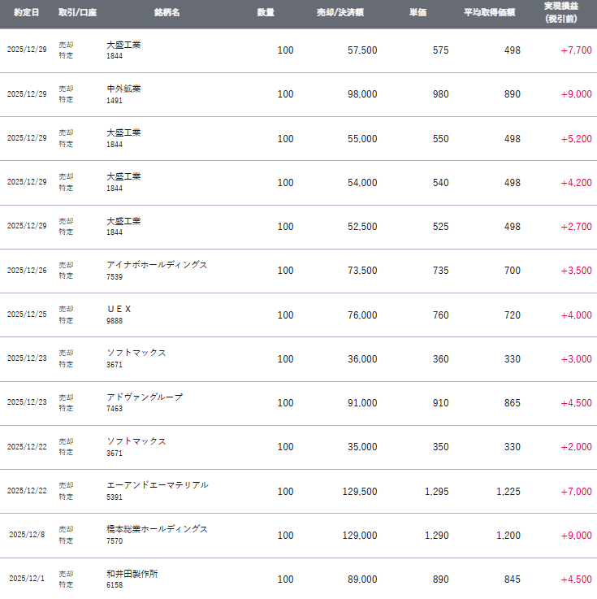Click the 銘柄名 column header
Image resolution: width=597 pixels, height=599 pixels.
[167, 13]
